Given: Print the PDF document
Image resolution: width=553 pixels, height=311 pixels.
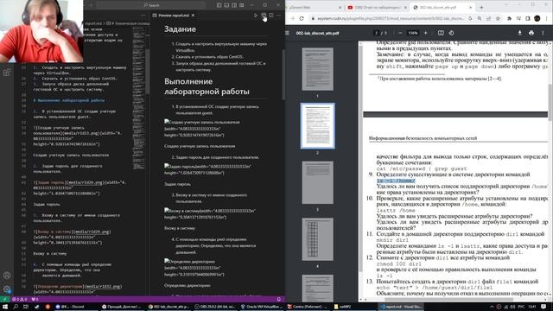Looking at the screenshot, I should click(531, 33).
